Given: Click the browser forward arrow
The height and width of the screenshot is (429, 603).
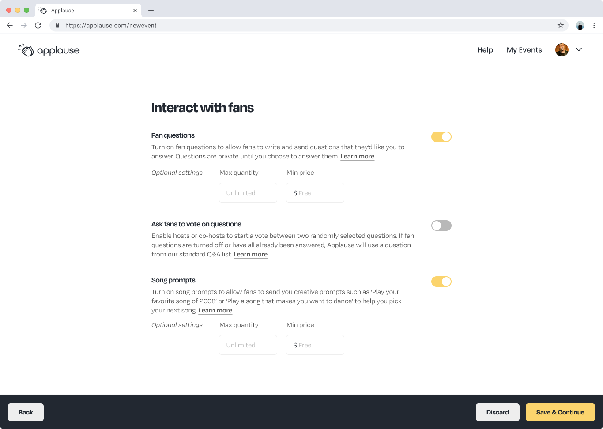Looking at the screenshot, I should 24,25.
